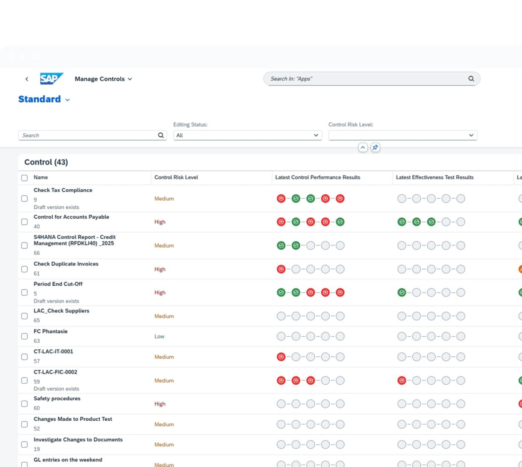Click the magnifier icon in Apps search

point(471,79)
